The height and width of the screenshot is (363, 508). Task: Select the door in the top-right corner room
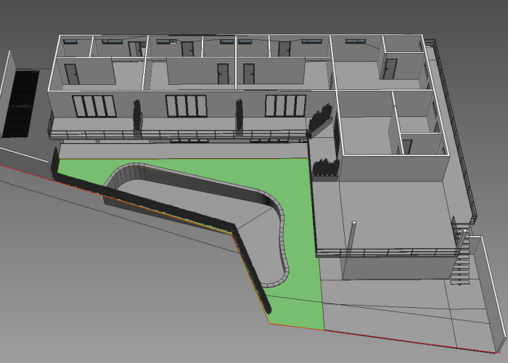[391, 68]
